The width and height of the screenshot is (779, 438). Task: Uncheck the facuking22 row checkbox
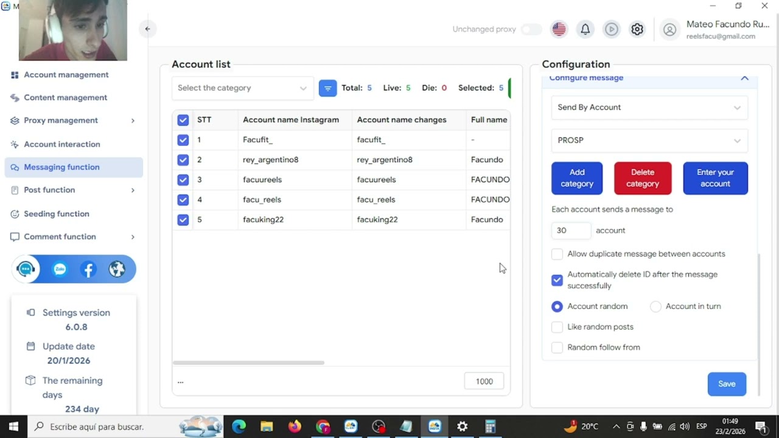click(183, 220)
